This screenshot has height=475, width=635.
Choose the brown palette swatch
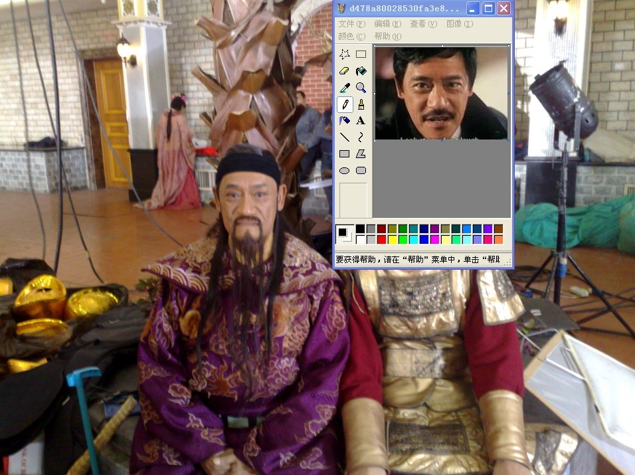[x=499, y=229]
